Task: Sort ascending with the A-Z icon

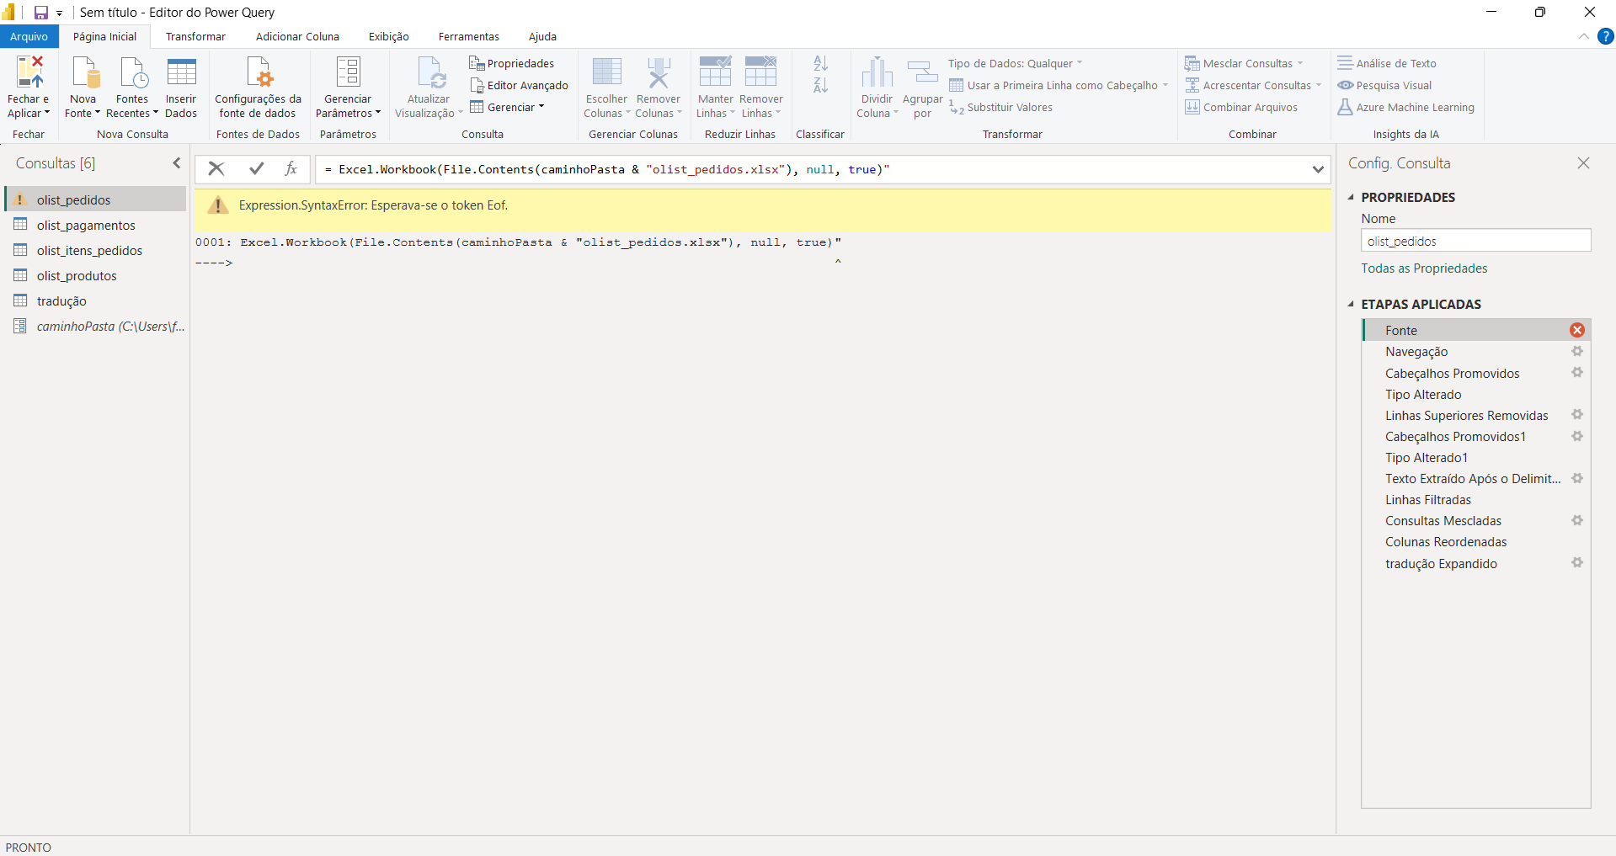Action: (821, 63)
